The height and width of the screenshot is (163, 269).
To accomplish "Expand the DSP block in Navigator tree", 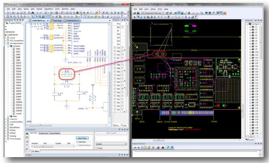I will click(x=6, y=125).
